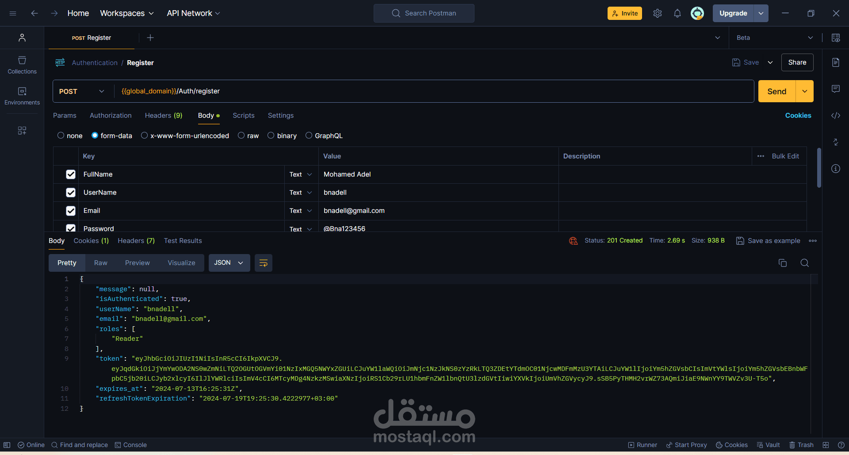849x455 pixels.
Task: Open the Cookies link
Action: point(798,116)
